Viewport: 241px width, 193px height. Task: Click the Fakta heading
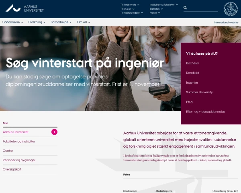coord(127,175)
